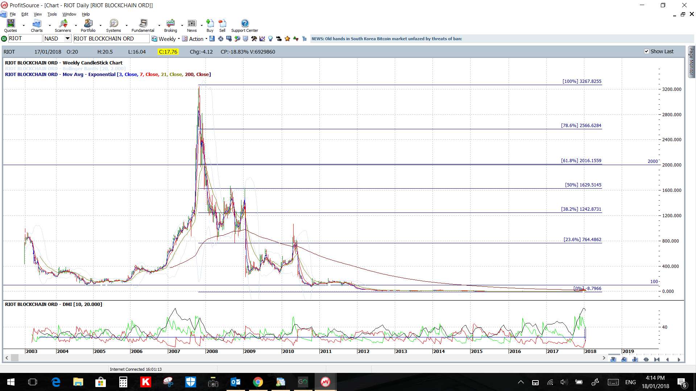Expand the Scanners dropdown arrow
This screenshot has height=391, width=696.
pos(76,26)
